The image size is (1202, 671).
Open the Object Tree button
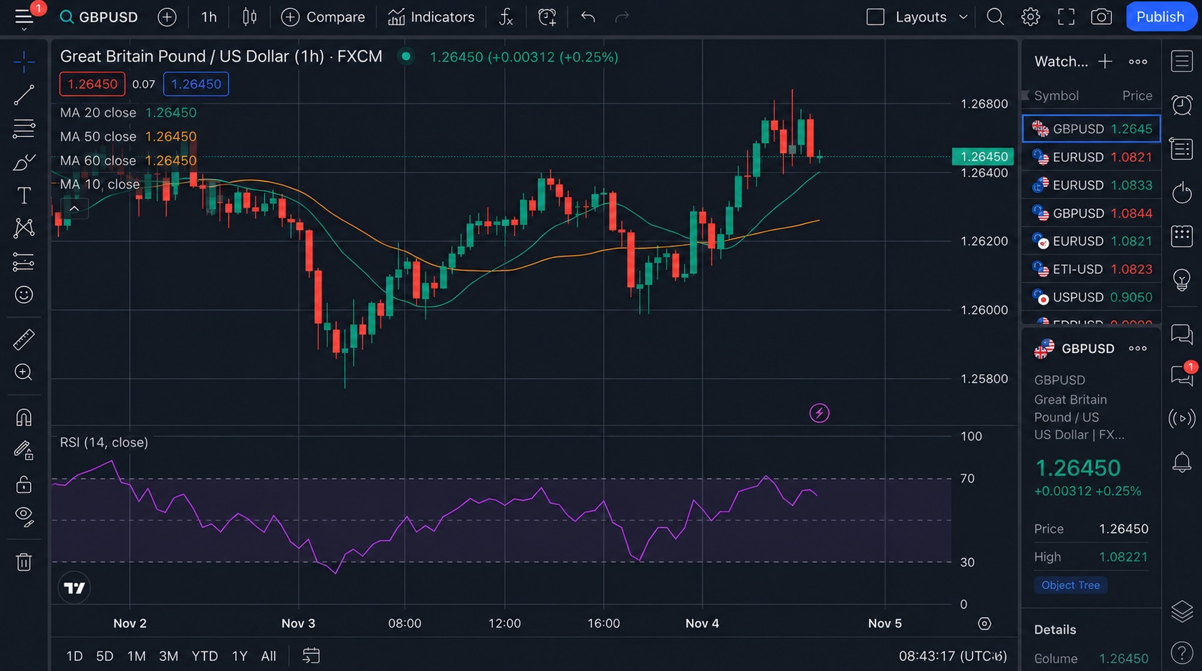[1070, 585]
